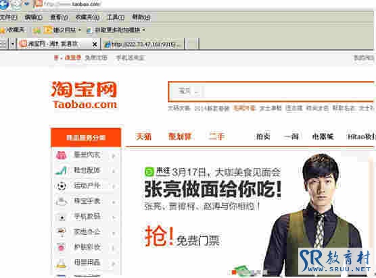Click the 聚划算 link in navigation

point(180,136)
